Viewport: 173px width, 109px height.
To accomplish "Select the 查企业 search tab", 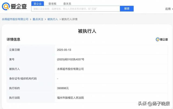I will pyautogui.click(x=38, y=3).
